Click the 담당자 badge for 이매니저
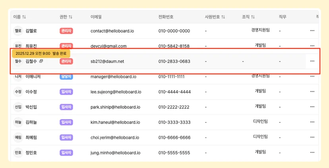The height and width of the screenshot is (168, 329). 66,76
